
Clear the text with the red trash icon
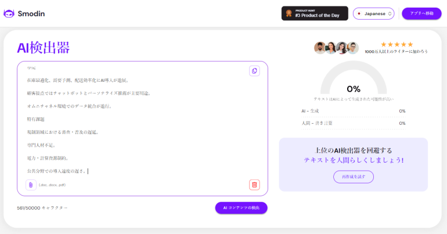254,185
